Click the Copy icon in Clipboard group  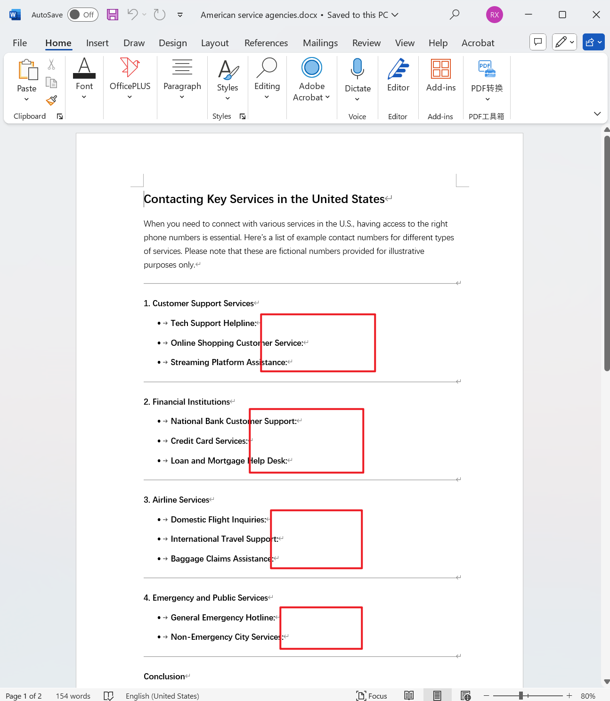tap(51, 82)
